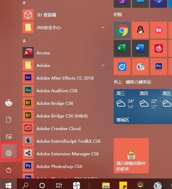Open the orange-eyed media player taskbar icon

pyautogui.click(x=140, y=185)
